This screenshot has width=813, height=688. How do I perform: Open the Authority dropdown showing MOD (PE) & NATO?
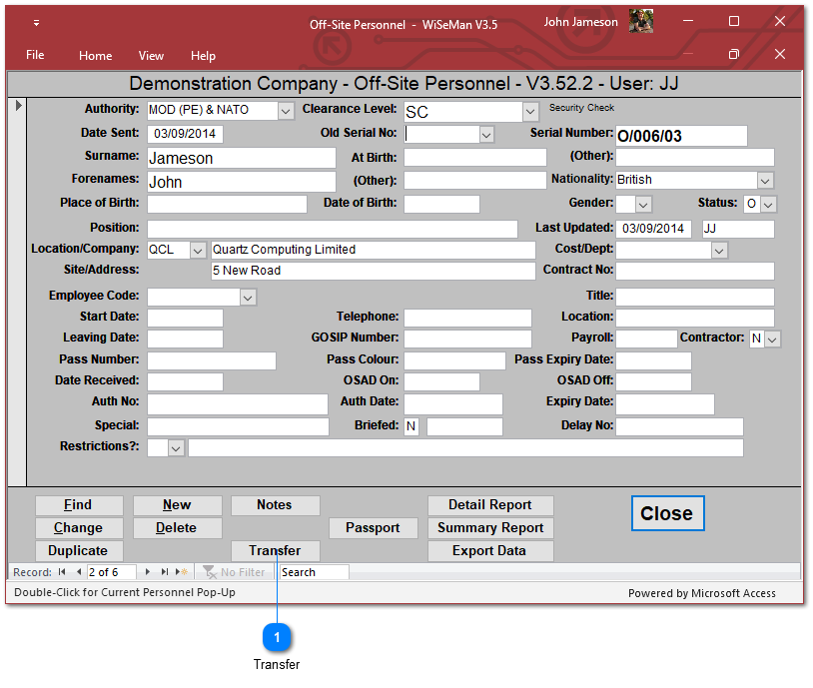(287, 110)
